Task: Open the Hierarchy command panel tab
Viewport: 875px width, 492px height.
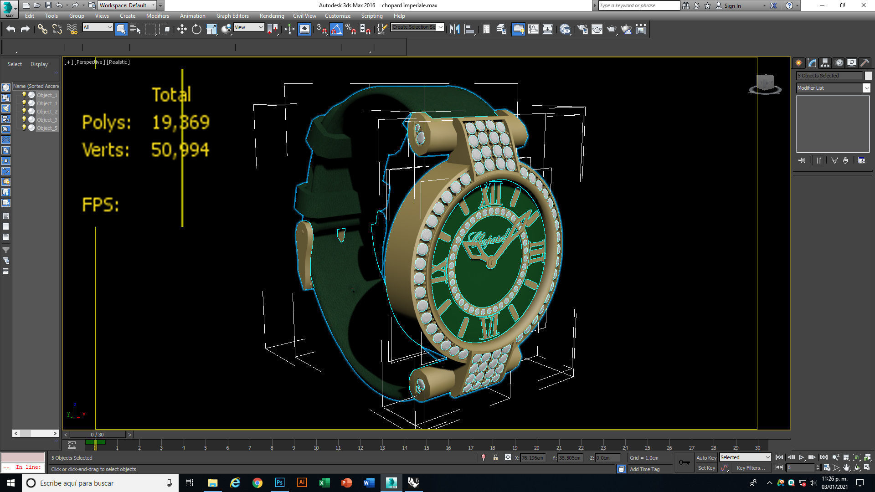Action: pos(825,63)
